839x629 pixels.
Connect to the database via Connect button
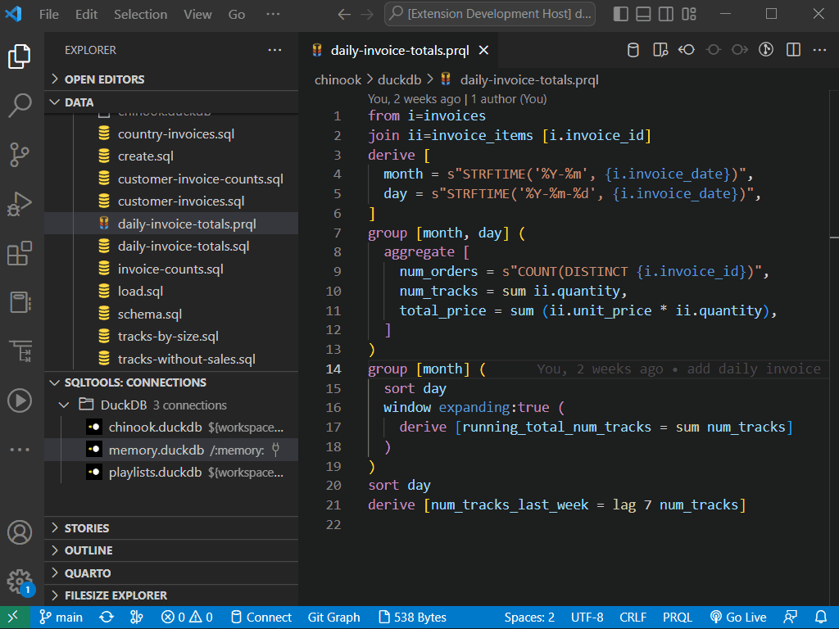[x=261, y=617]
